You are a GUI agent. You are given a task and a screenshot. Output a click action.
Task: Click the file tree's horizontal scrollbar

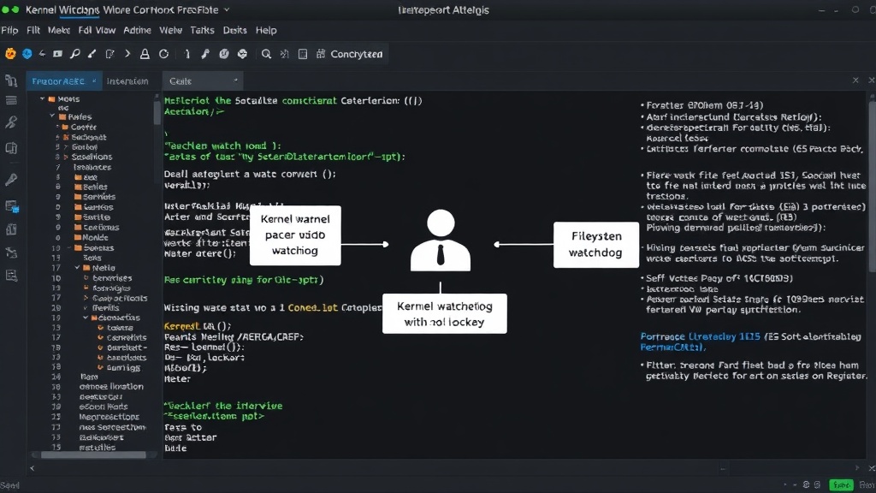click(x=93, y=455)
